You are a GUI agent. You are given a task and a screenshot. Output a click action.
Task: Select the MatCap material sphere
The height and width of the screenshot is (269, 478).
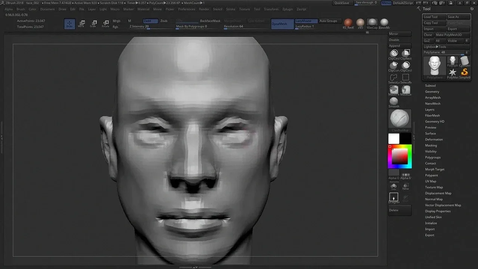(x=372, y=24)
